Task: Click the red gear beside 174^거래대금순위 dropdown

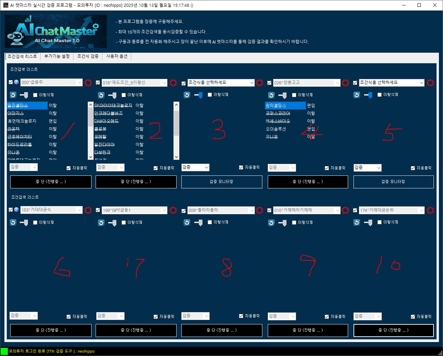Action: click(x=430, y=210)
